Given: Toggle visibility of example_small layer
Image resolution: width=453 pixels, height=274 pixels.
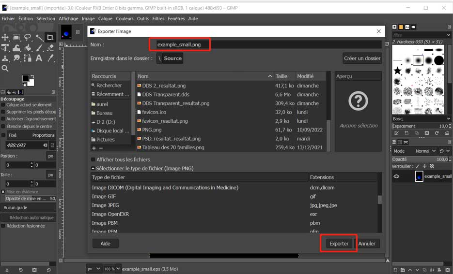Looking at the screenshot, I should click(x=396, y=176).
